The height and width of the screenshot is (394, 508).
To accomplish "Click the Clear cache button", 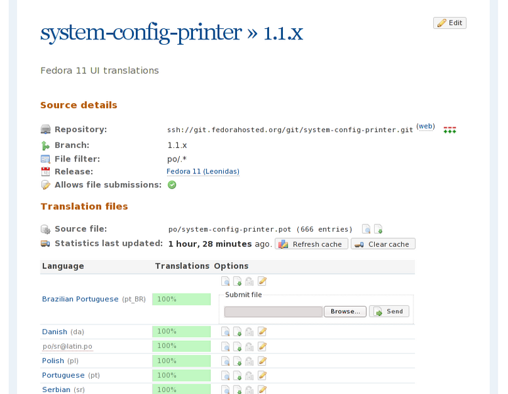I will pos(383,244).
